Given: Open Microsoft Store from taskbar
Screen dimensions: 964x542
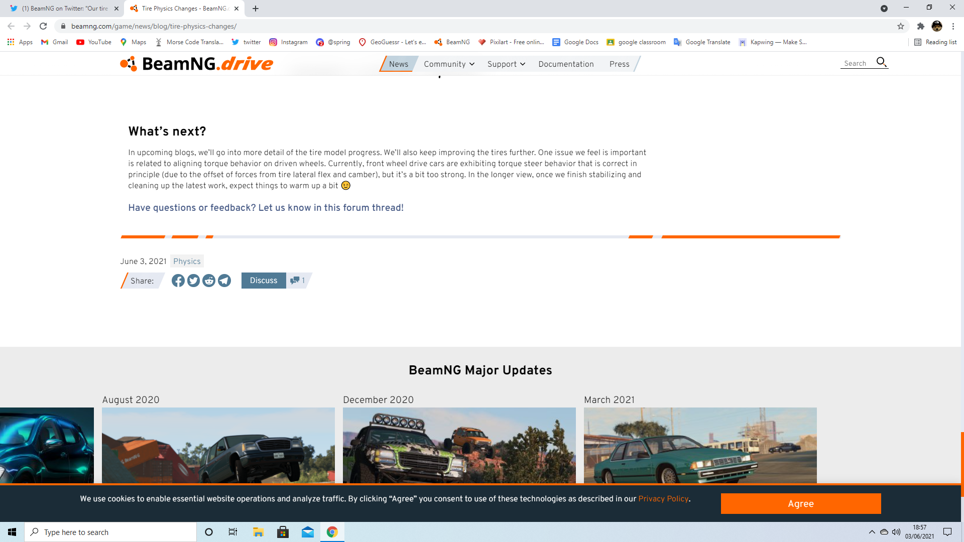Looking at the screenshot, I should click(x=283, y=532).
